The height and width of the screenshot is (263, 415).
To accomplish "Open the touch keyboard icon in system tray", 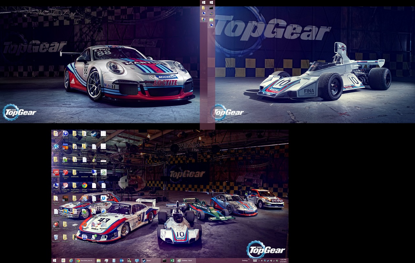I will [x=255, y=260].
